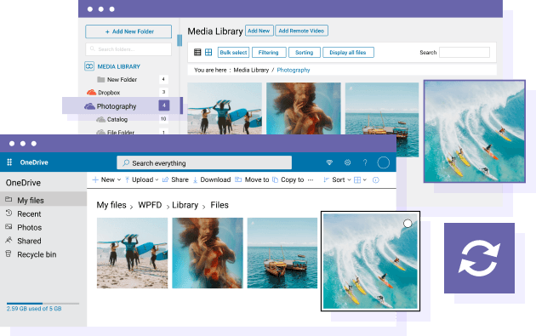Viewport: 536px width, 336px height.
Task: Click Share in OneDrive toolbar
Action: click(x=175, y=179)
